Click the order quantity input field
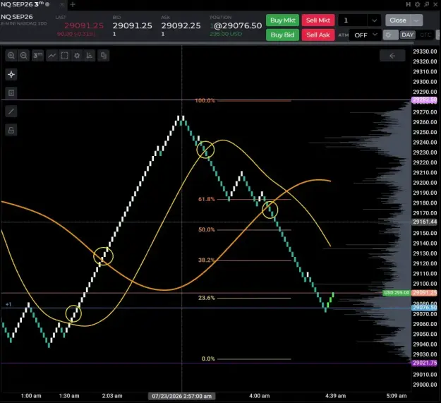This screenshot has height=403, width=441. (x=353, y=20)
